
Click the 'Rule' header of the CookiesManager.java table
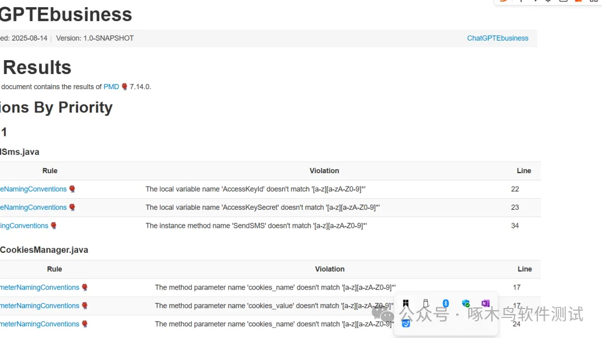(x=55, y=270)
